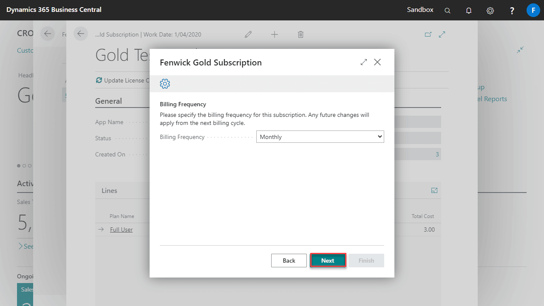Click the collapse arrows icon at right

click(x=520, y=50)
